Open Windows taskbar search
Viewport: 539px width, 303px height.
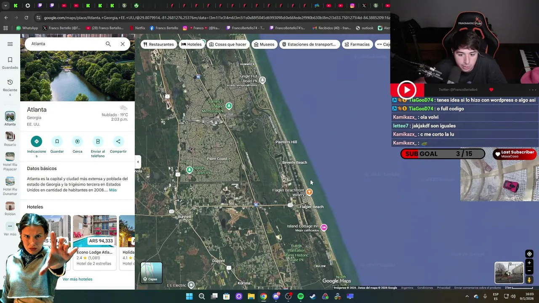pos(202,296)
